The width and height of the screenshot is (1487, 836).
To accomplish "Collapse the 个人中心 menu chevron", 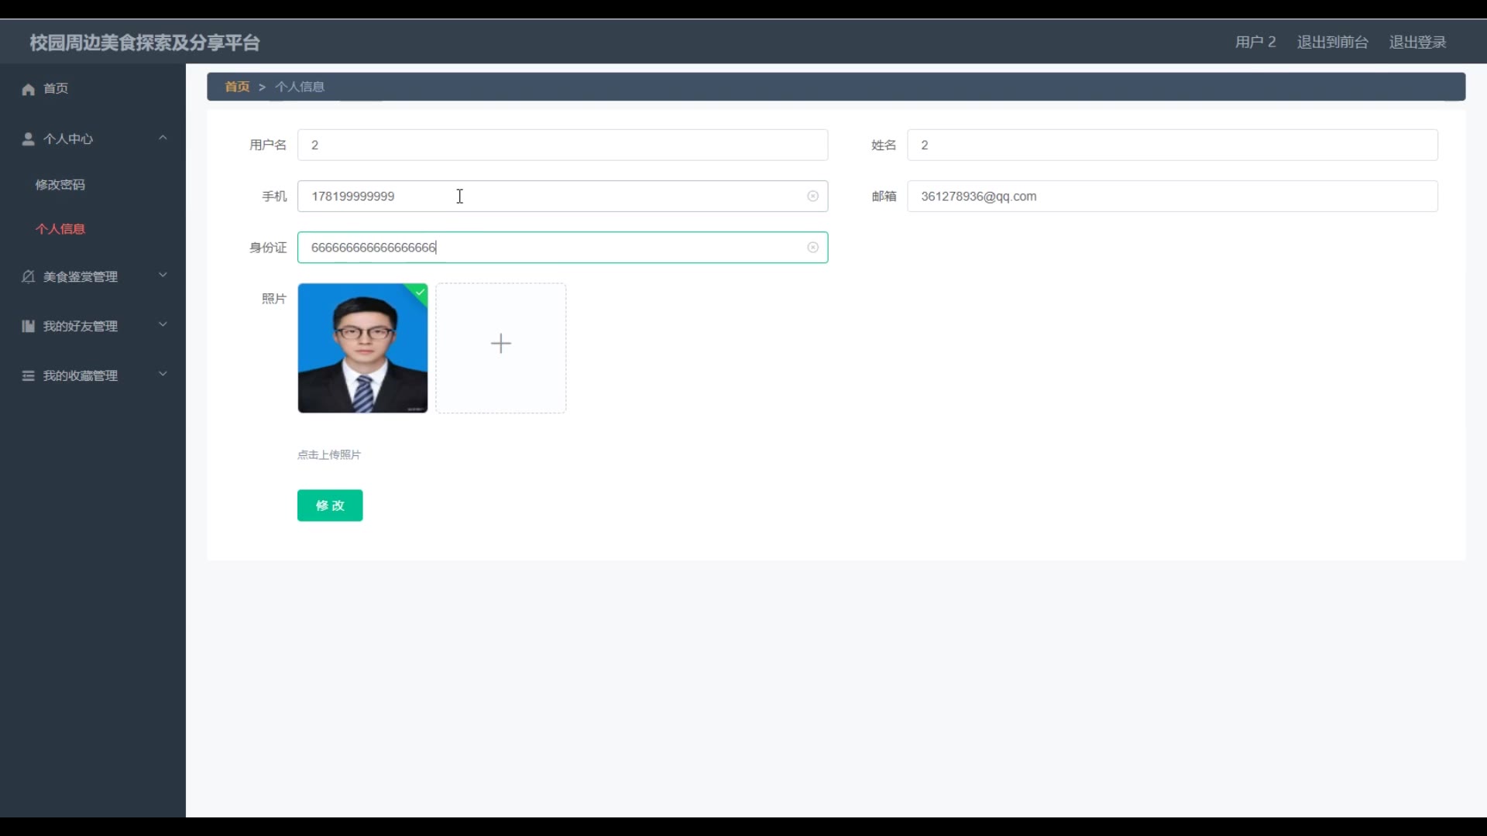I will pyautogui.click(x=163, y=138).
